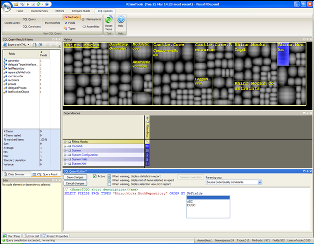
Task: Click the proxies field icon in results
Action: click(6, 84)
